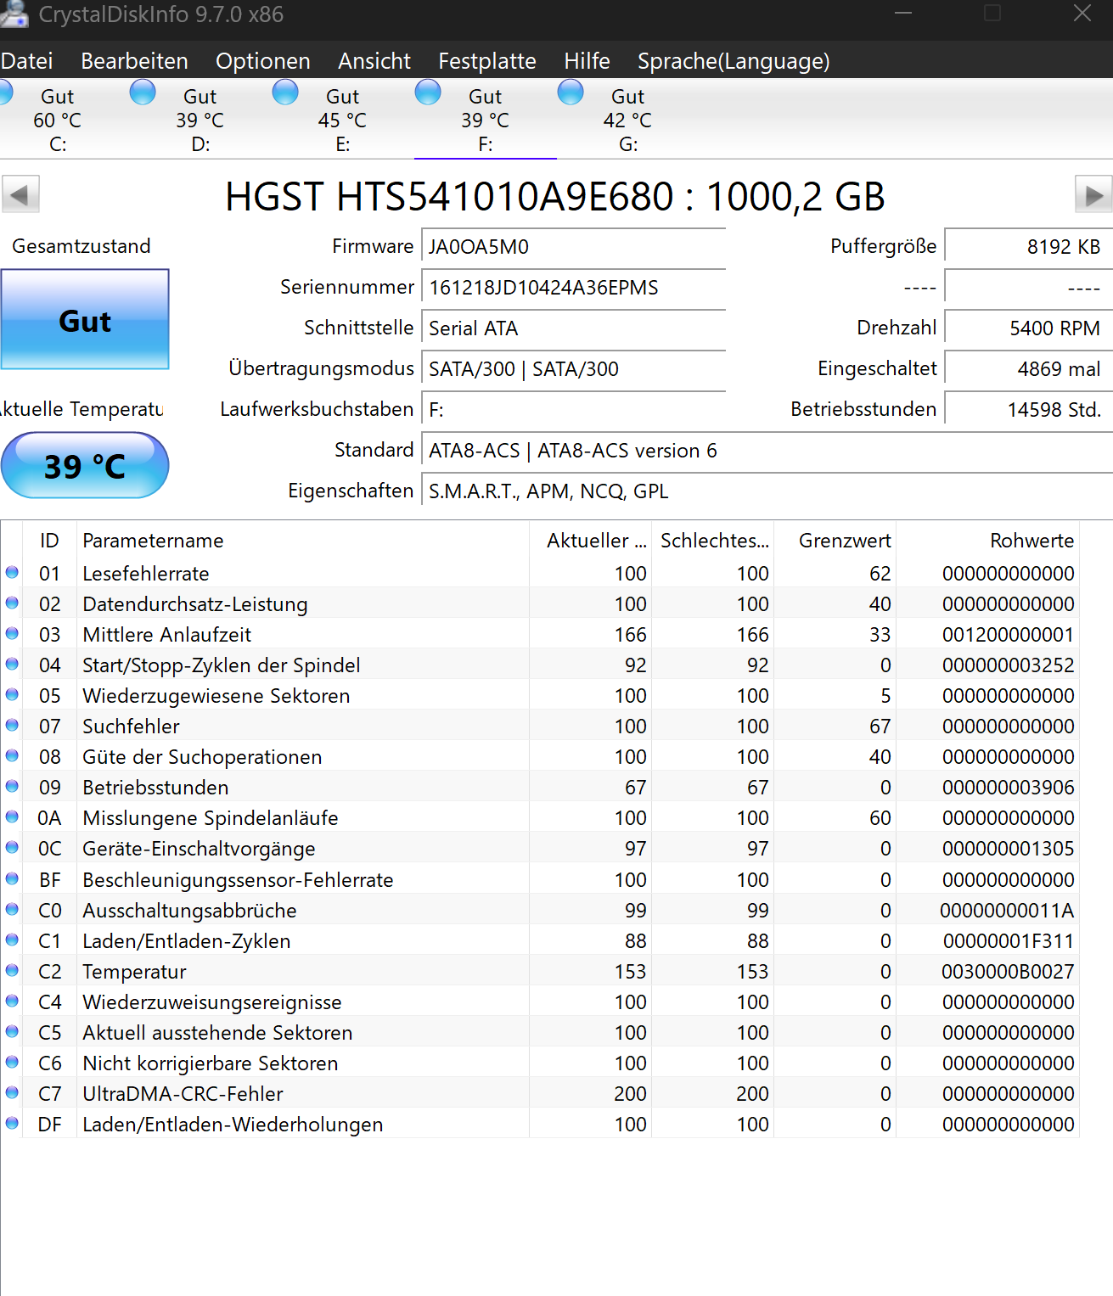Viewport: 1113px width, 1296px height.
Task: Click raw value 000000003252
Action: pyautogui.click(x=1009, y=665)
